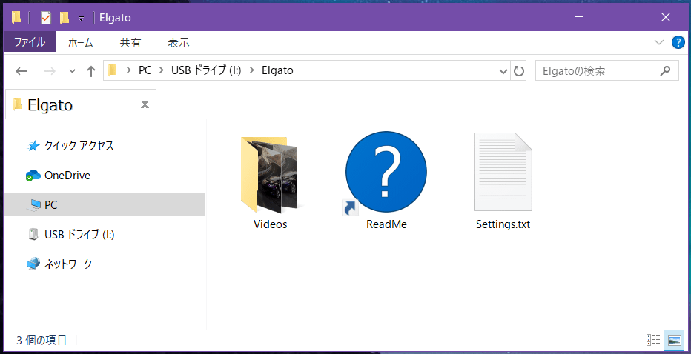Open the Customize Quick Access Toolbar dropdown
The height and width of the screenshot is (354, 691).
pos(81,18)
